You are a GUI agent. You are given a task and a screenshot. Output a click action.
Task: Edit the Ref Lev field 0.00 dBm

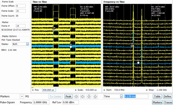[x=71, y=102]
